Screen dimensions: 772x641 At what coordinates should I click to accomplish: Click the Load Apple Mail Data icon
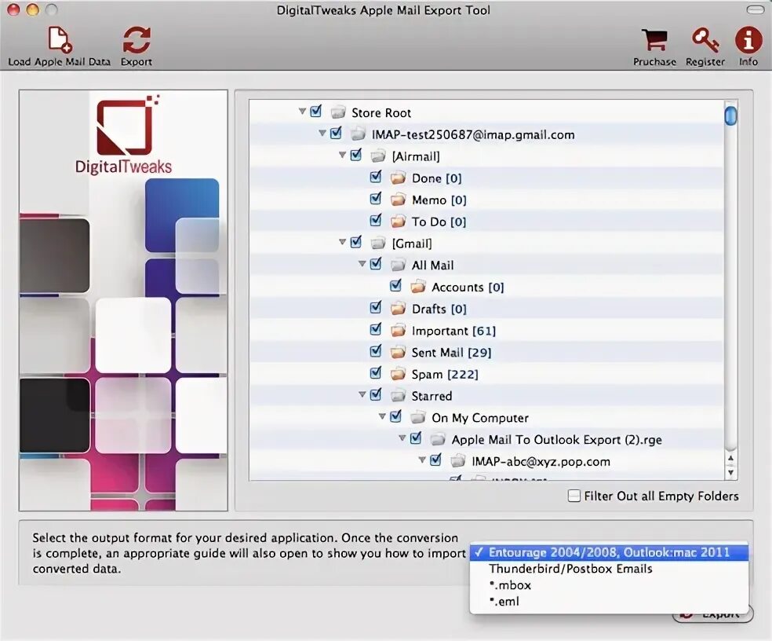click(60, 40)
